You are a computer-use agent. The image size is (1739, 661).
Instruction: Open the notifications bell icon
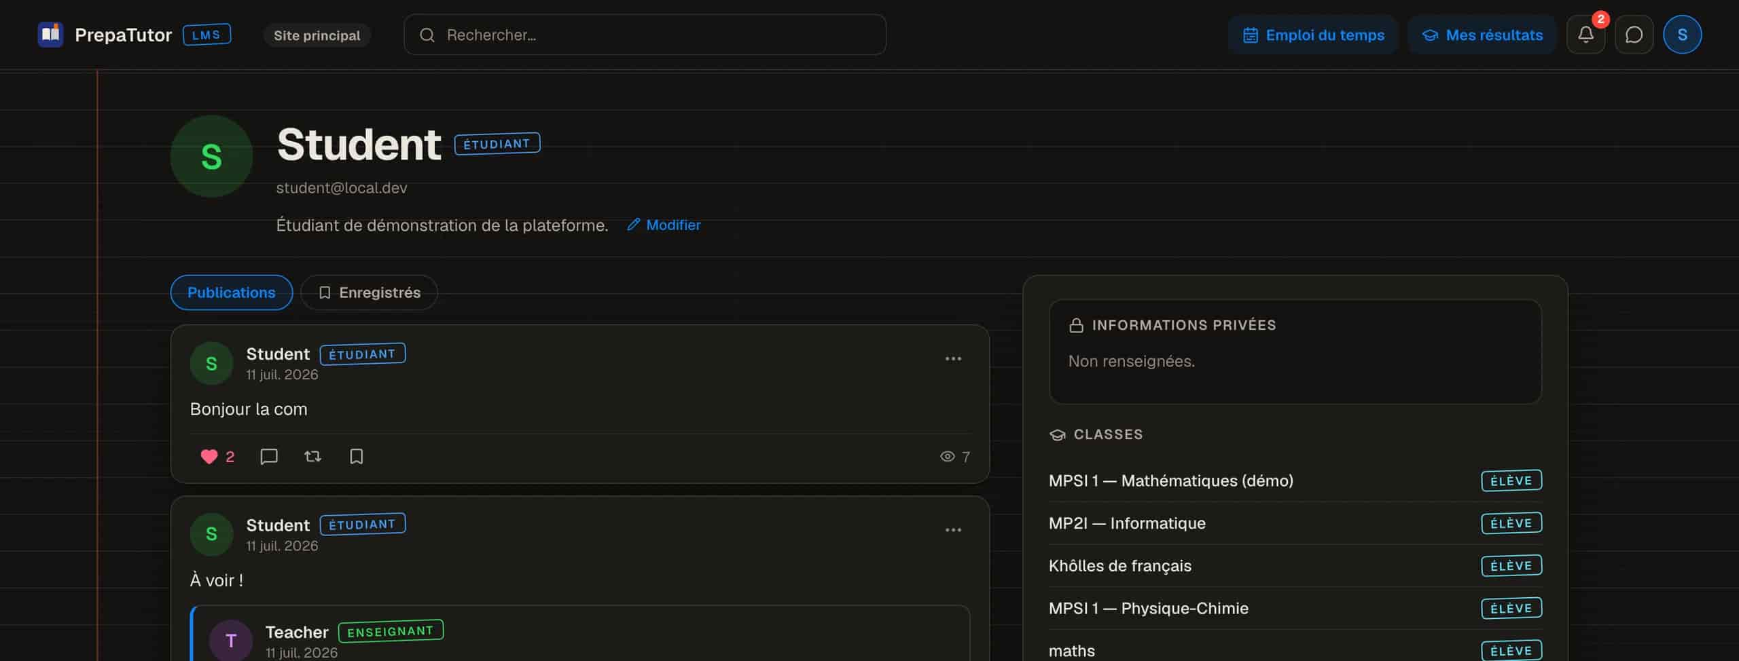coord(1585,35)
